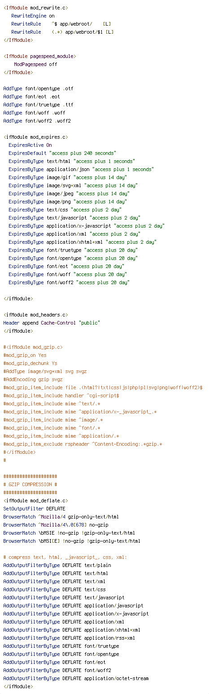Click the RewriteEngine on line
This screenshot has width=209, height=694.
click(33, 16)
